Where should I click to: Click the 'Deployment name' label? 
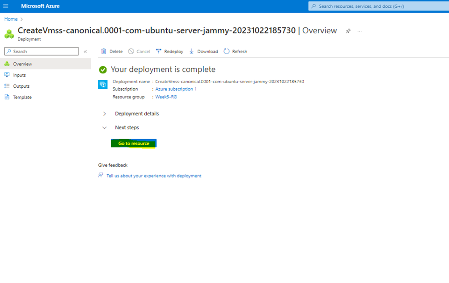tap(131, 82)
